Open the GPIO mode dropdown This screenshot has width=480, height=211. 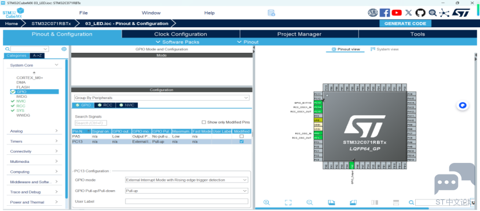pyautogui.click(x=186, y=180)
